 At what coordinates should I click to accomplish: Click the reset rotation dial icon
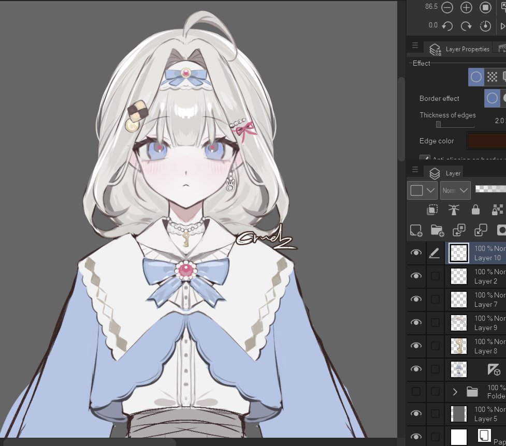click(x=485, y=26)
